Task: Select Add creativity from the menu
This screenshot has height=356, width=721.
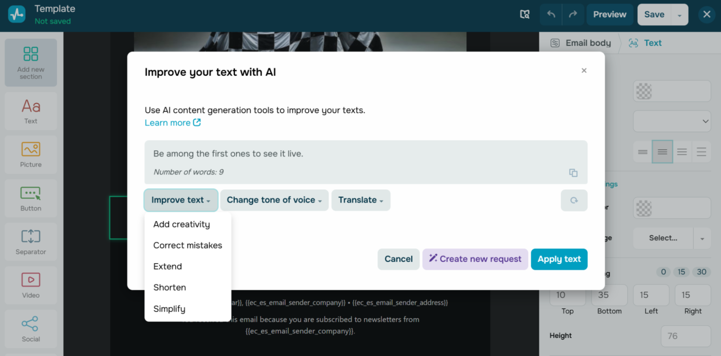Action: 181,224
